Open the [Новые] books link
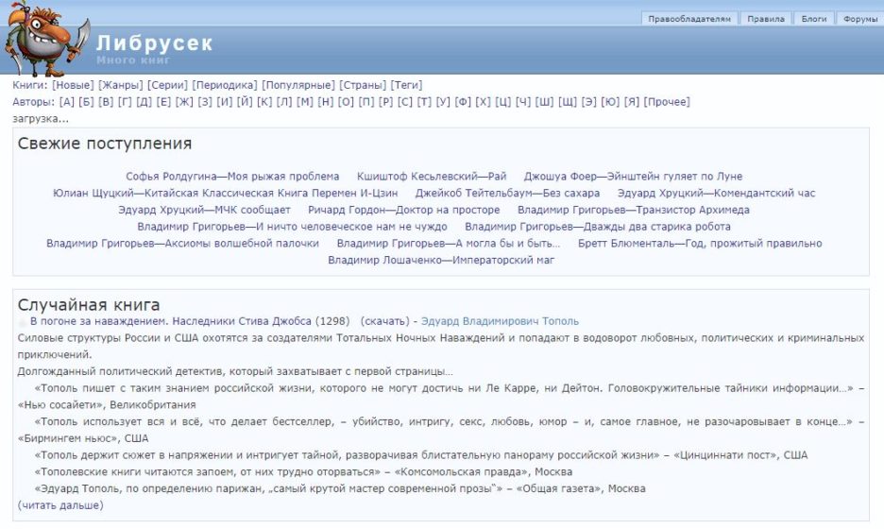This screenshot has height=529, width=884. 73,85
